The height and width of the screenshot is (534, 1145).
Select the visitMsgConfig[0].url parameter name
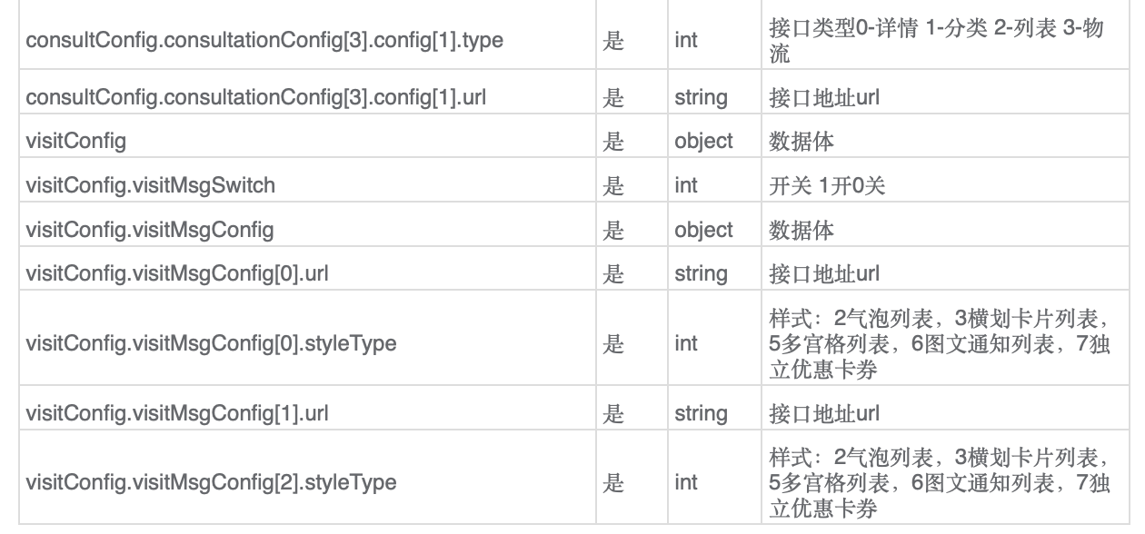click(177, 273)
